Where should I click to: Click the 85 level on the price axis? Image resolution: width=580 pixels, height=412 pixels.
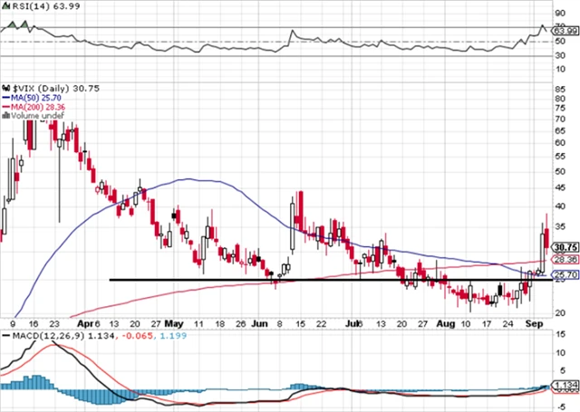(560, 90)
